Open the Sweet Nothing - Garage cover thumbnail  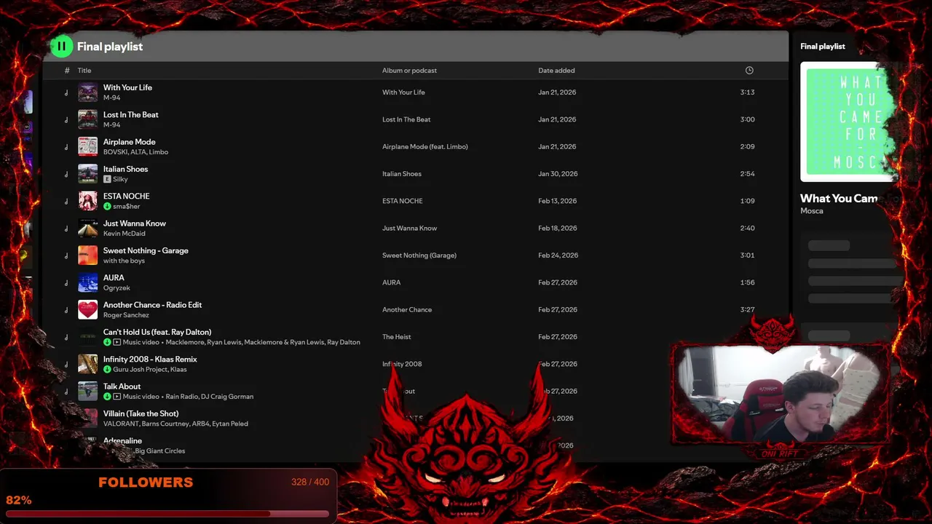tap(87, 255)
